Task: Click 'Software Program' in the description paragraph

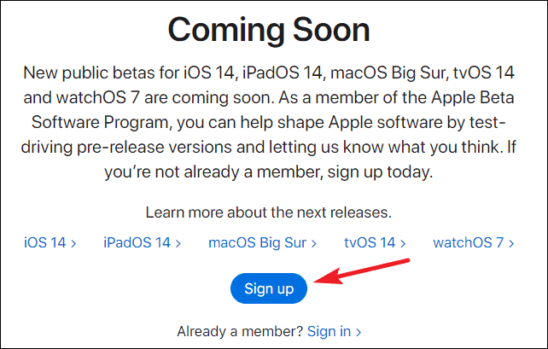Action: [102, 122]
